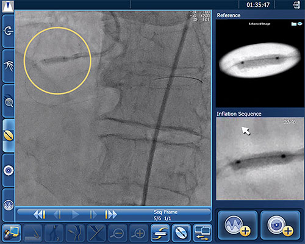Select the waveform sidebar tool
This screenshot has width=305, height=244.
pyautogui.click(x=9, y=205)
